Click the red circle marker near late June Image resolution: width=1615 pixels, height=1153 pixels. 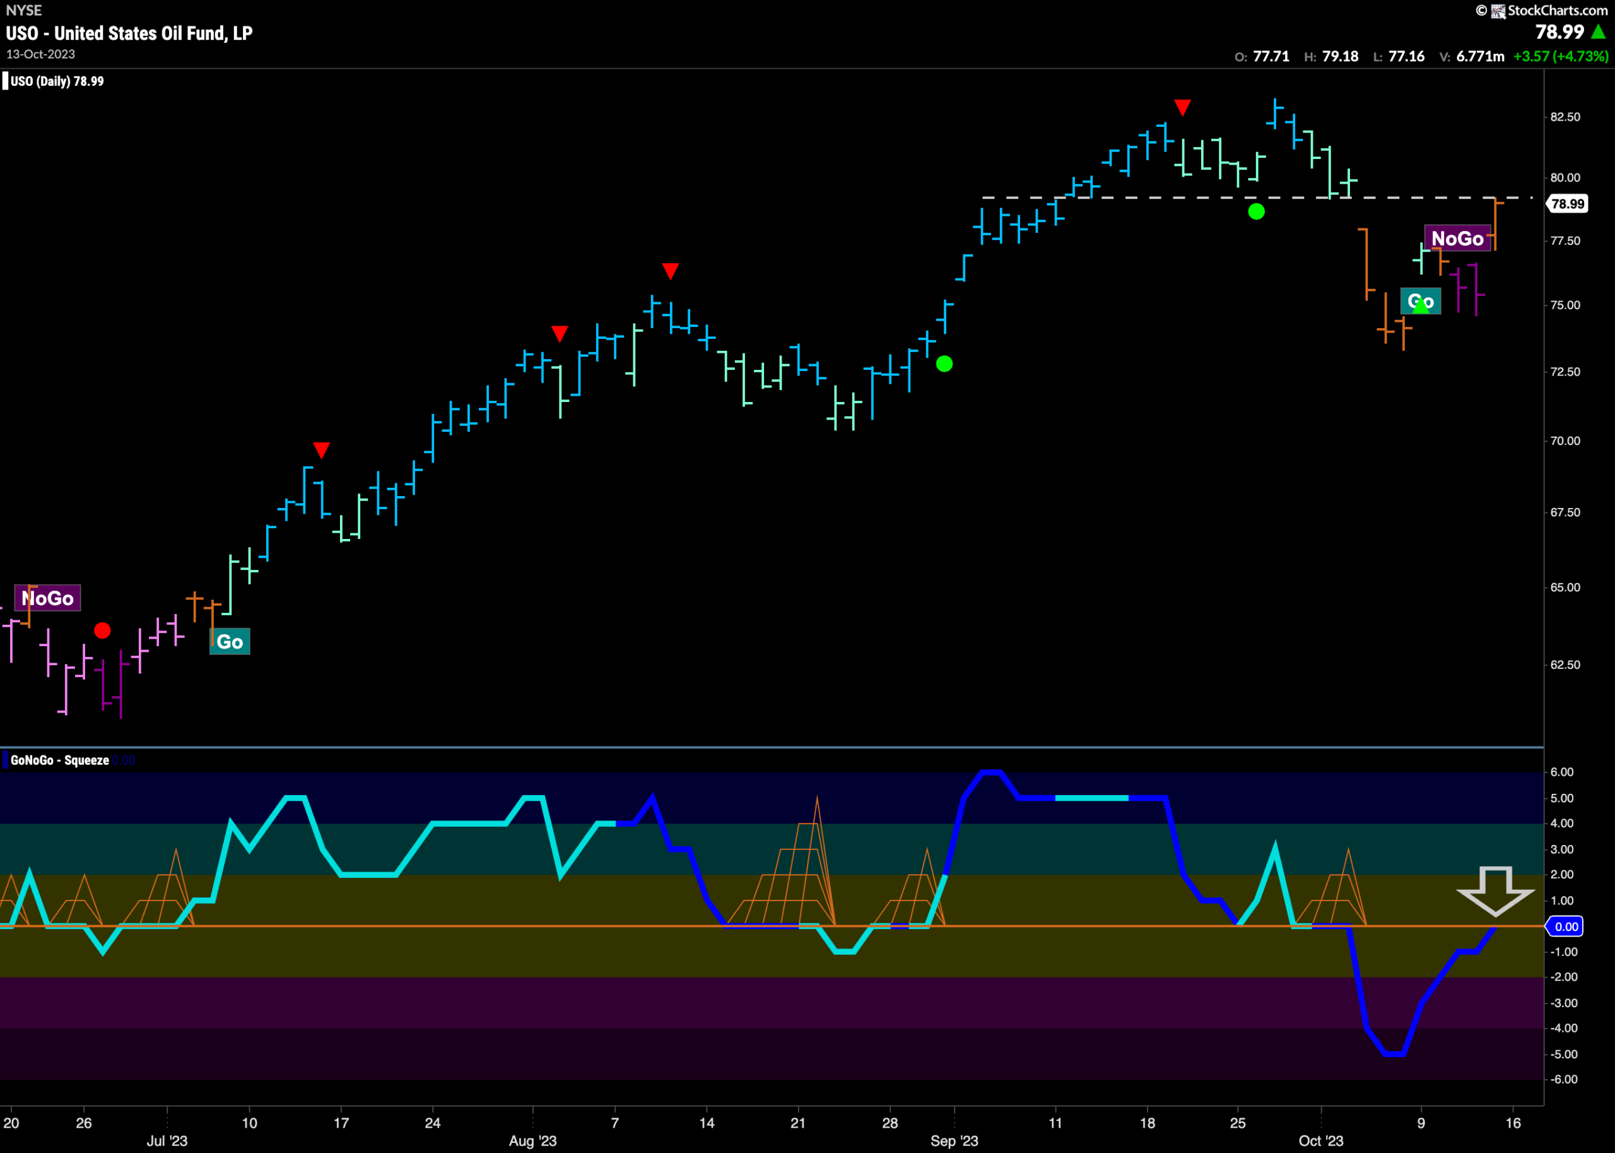[102, 630]
